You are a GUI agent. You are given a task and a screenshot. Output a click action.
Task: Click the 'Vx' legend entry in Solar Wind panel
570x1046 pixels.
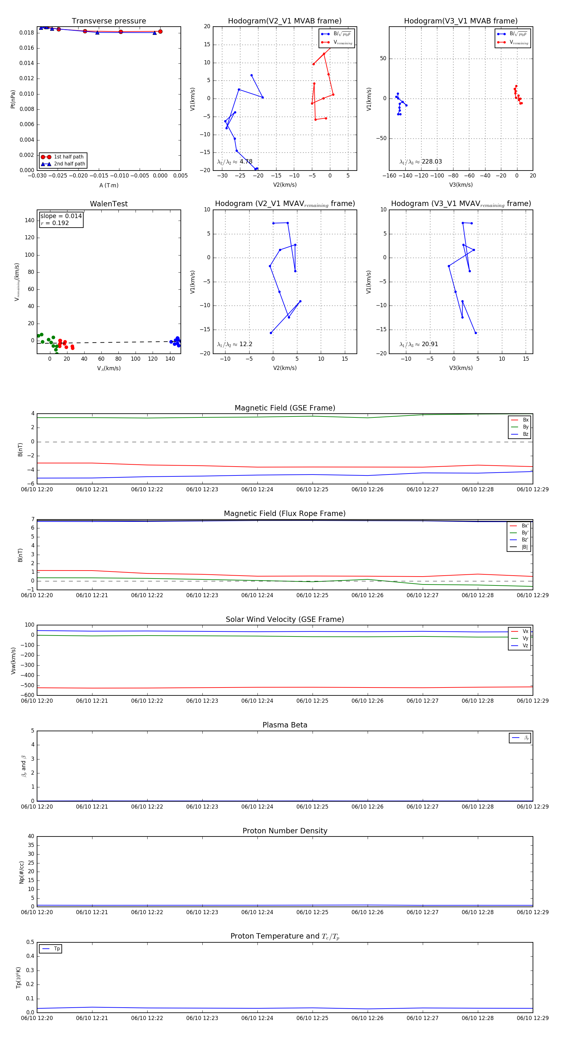(520, 631)
